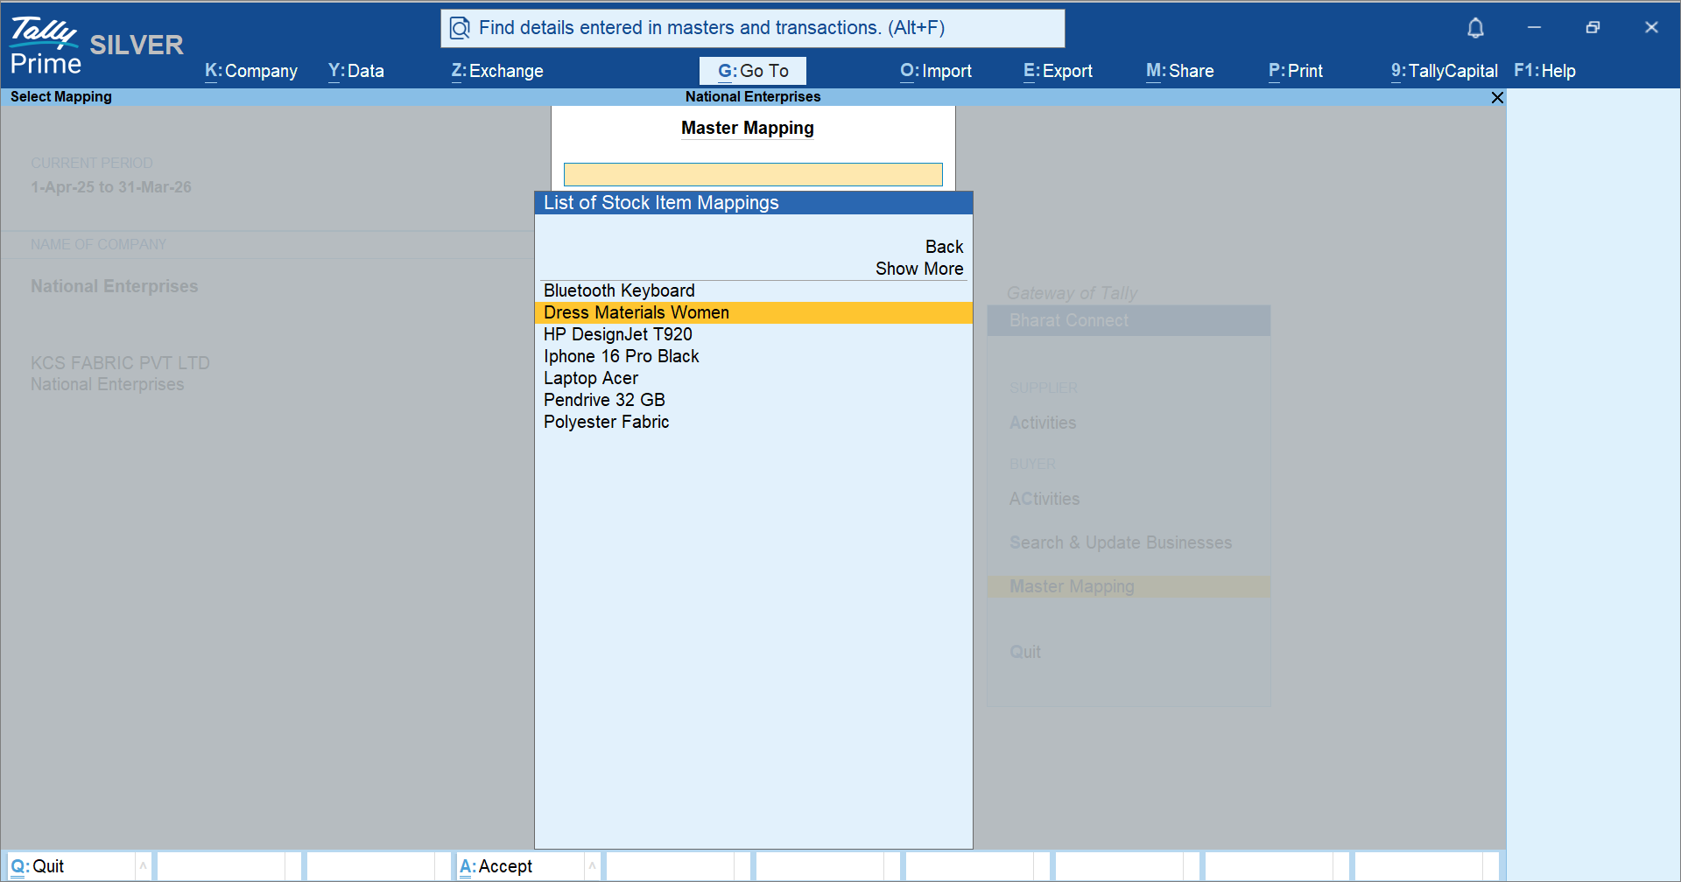Open the F1 Help menu
1681x882 pixels.
1544,71
